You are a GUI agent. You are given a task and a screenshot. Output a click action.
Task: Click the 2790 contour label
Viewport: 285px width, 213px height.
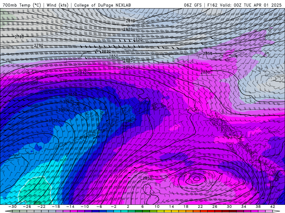(38, 45)
